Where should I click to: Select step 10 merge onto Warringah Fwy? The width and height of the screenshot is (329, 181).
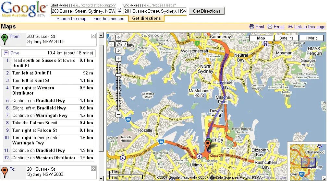click(x=48, y=140)
